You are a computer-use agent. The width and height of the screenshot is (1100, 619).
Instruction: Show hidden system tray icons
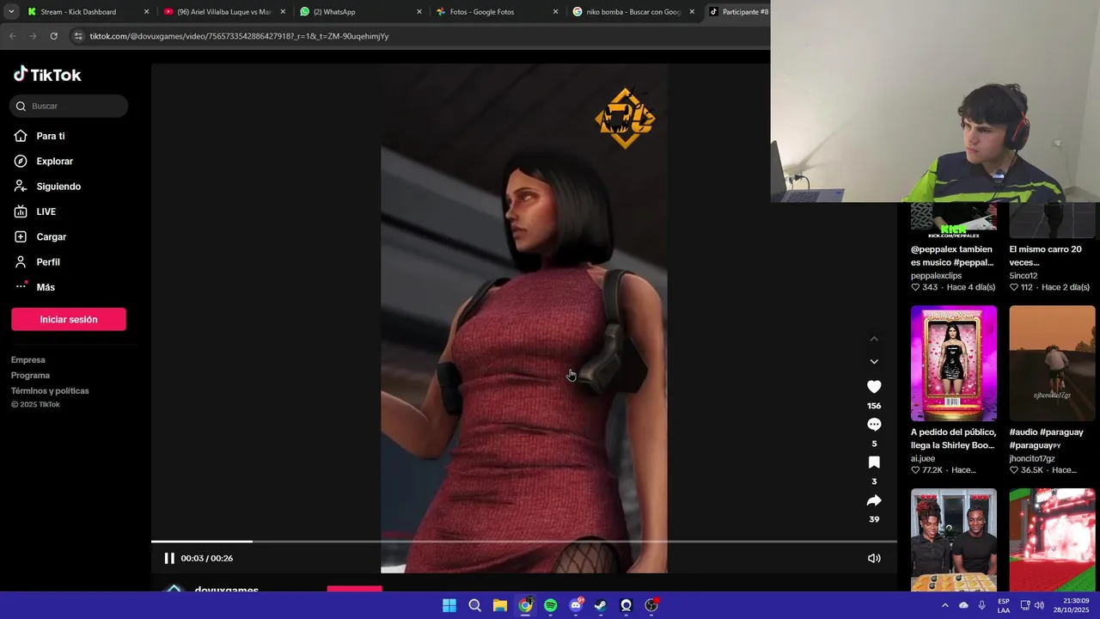tap(945, 605)
